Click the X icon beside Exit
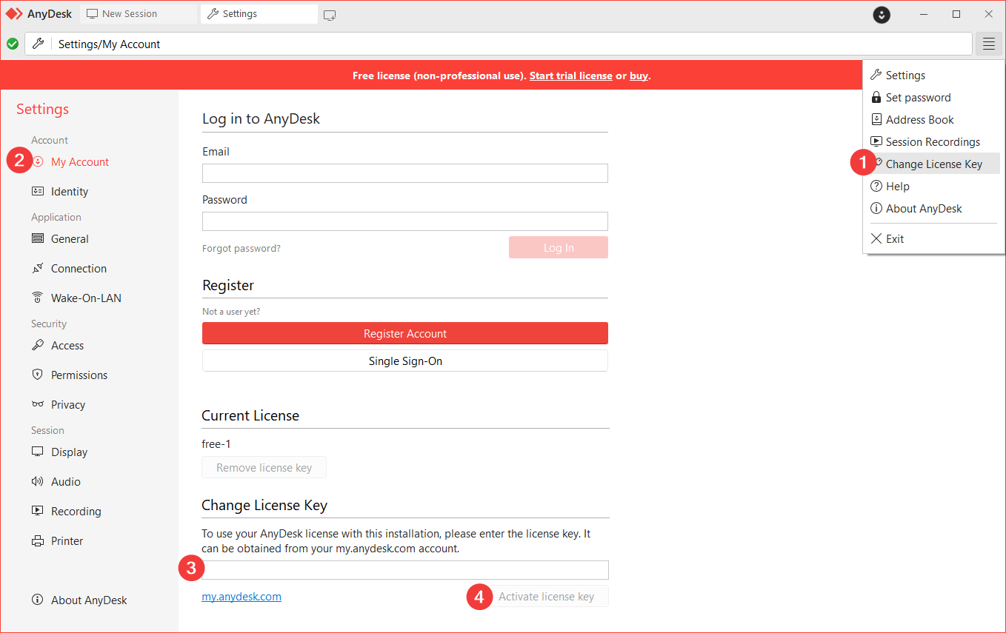This screenshot has height=633, width=1006. (x=876, y=238)
